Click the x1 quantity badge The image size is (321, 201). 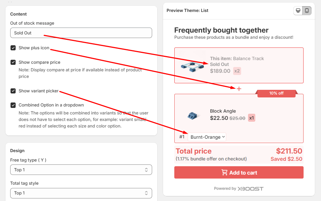tap(252, 118)
